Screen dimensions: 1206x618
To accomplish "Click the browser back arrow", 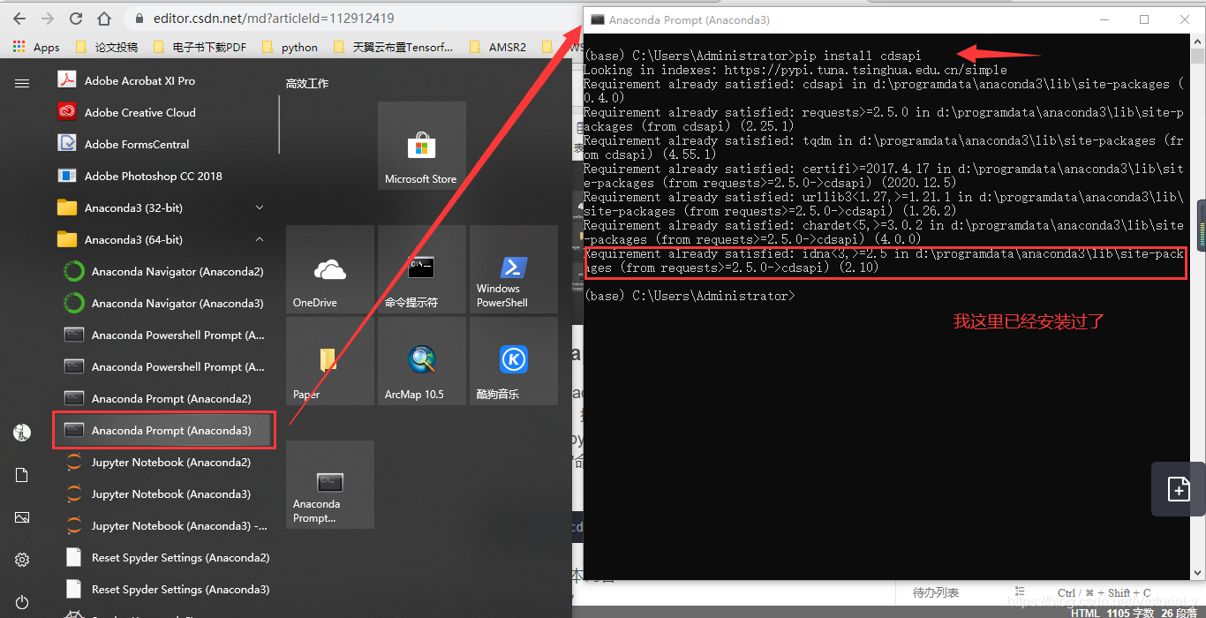I will (x=19, y=18).
